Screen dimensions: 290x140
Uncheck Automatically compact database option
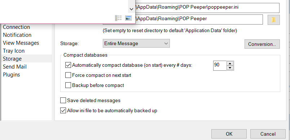click(68, 65)
